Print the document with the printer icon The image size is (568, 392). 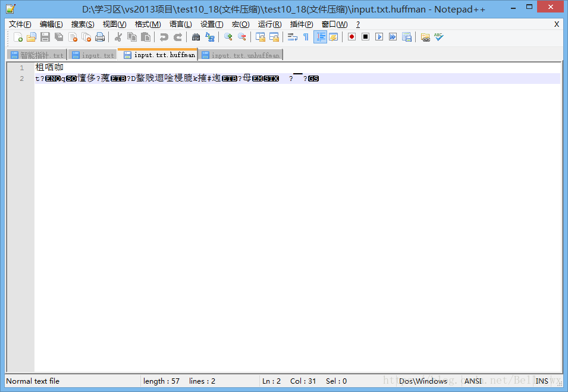[x=99, y=37]
